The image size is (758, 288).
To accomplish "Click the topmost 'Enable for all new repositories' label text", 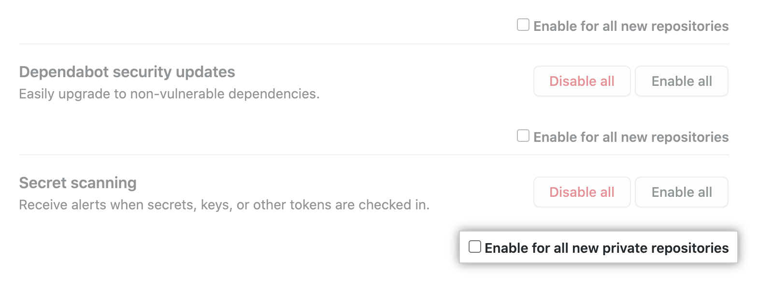I will click(x=630, y=26).
